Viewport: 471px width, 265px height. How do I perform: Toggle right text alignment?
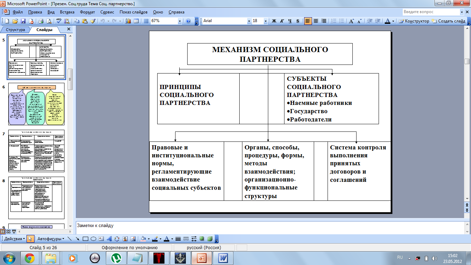[x=324, y=21]
